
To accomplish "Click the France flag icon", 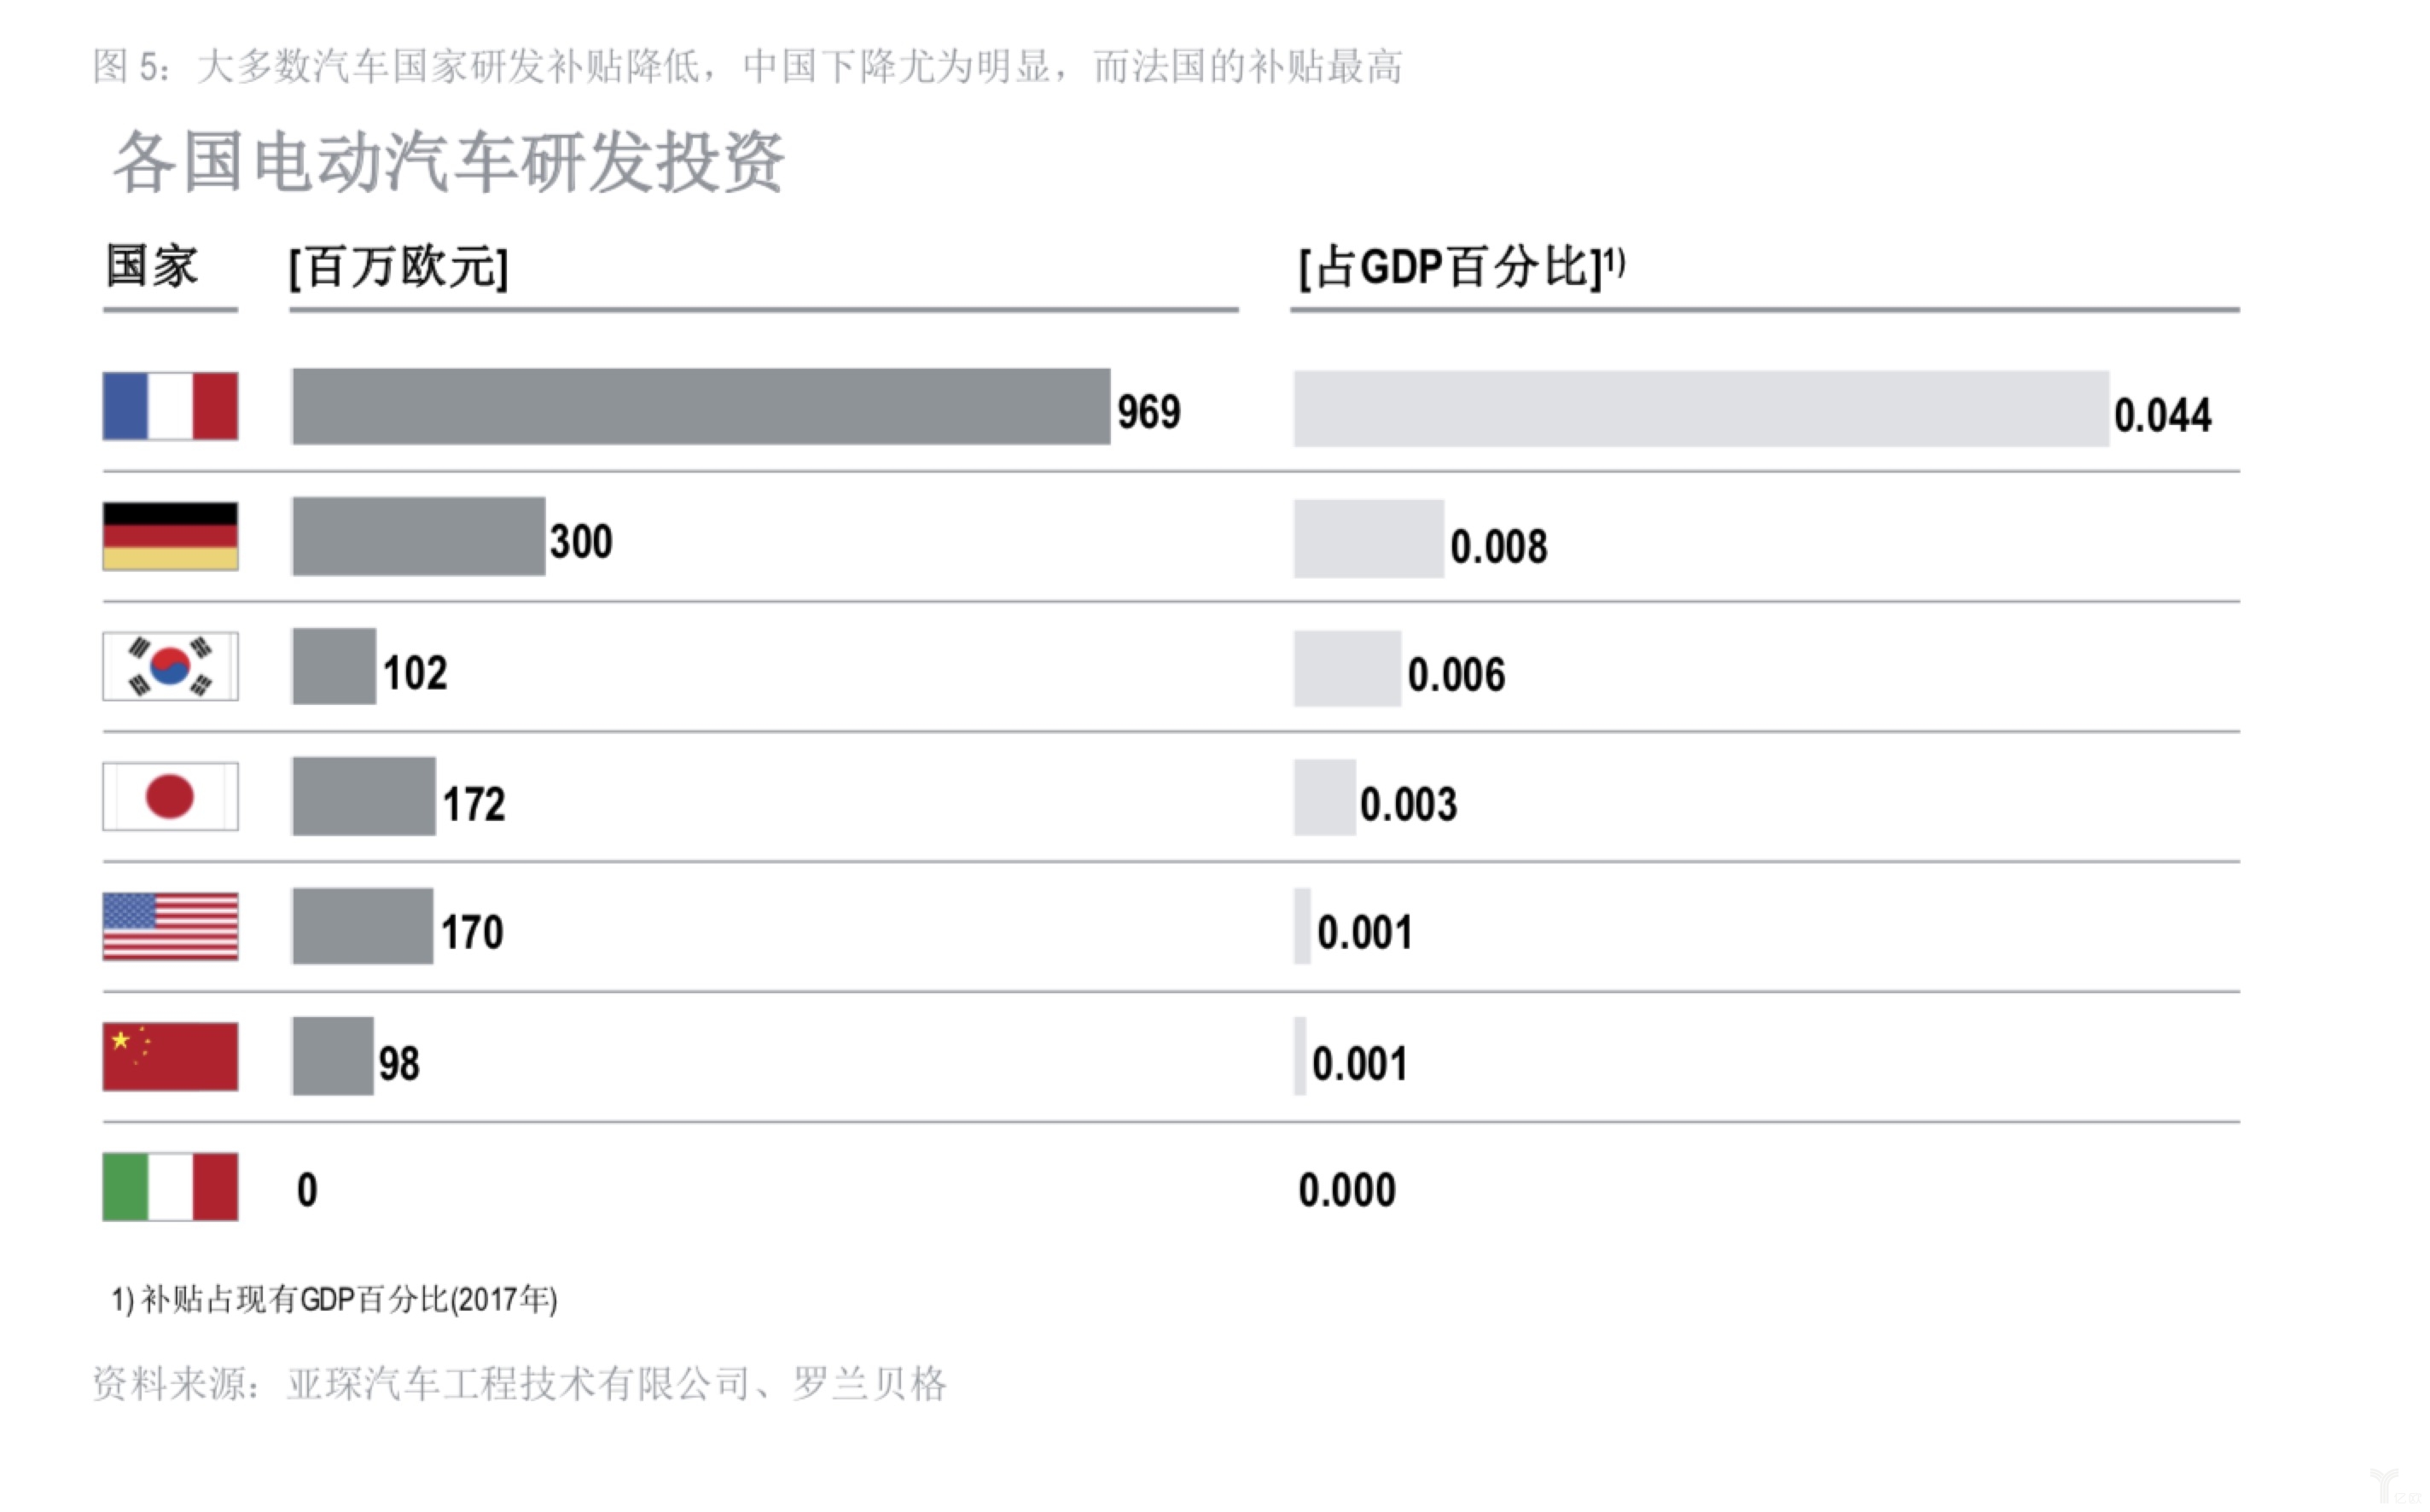I will (x=170, y=406).
